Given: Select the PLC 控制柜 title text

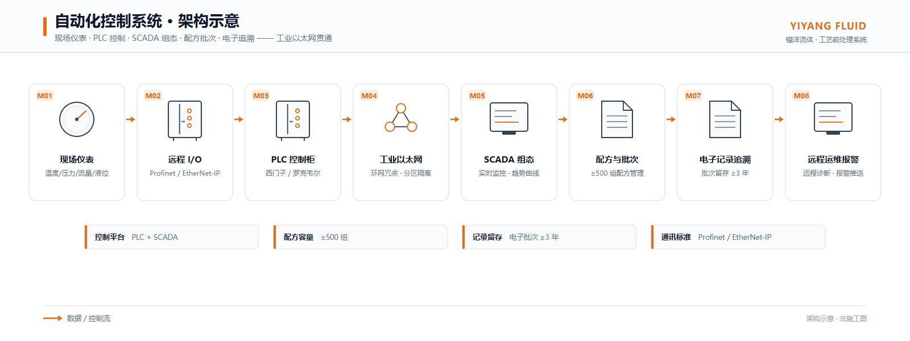Looking at the screenshot, I should (293, 160).
